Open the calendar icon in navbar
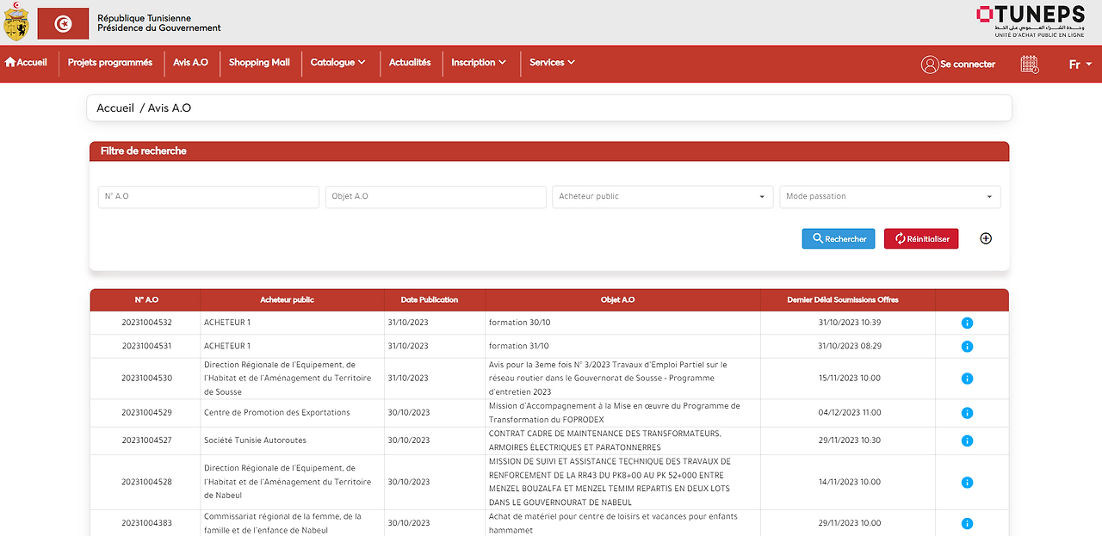This screenshot has width=1102, height=536. (1030, 65)
